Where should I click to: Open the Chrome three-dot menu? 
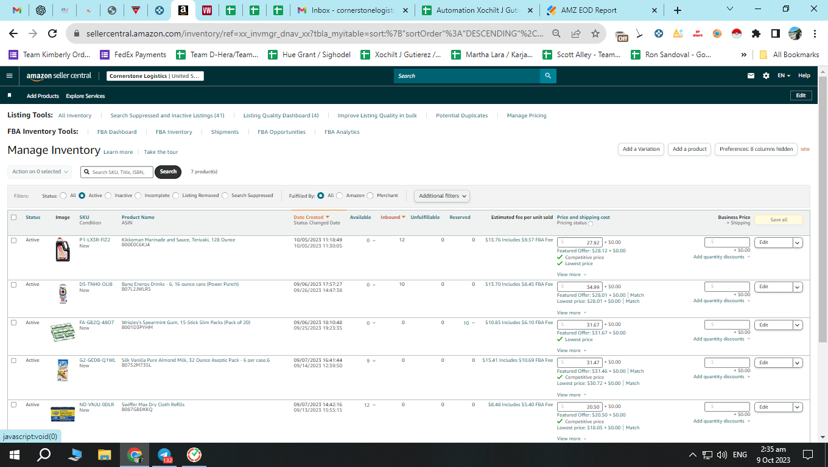click(x=814, y=34)
